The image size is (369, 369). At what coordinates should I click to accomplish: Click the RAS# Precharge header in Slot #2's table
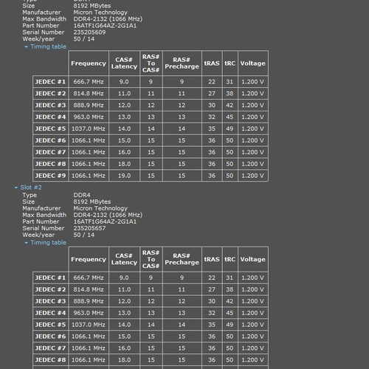182,259
